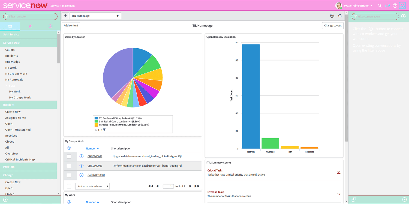Select Create New under Change
The image size is (409, 204).
(x=13, y=182)
